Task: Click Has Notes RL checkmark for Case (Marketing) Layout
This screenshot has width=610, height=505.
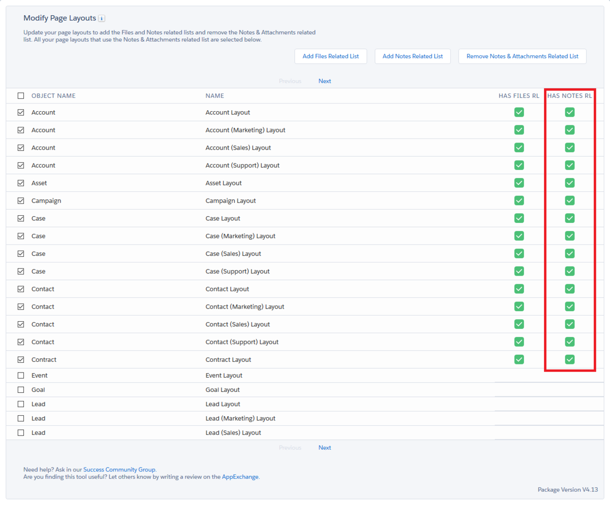Action: point(570,236)
